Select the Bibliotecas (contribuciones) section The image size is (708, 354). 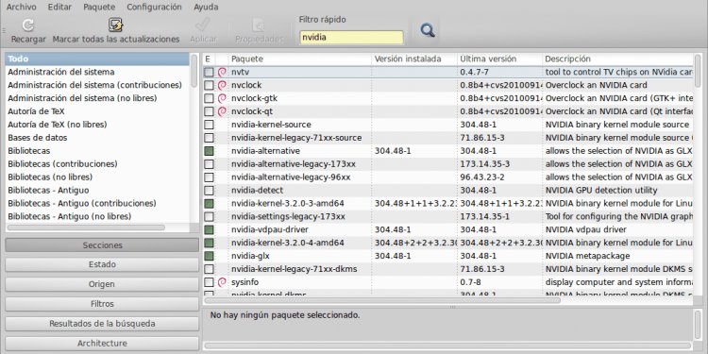tap(97, 164)
